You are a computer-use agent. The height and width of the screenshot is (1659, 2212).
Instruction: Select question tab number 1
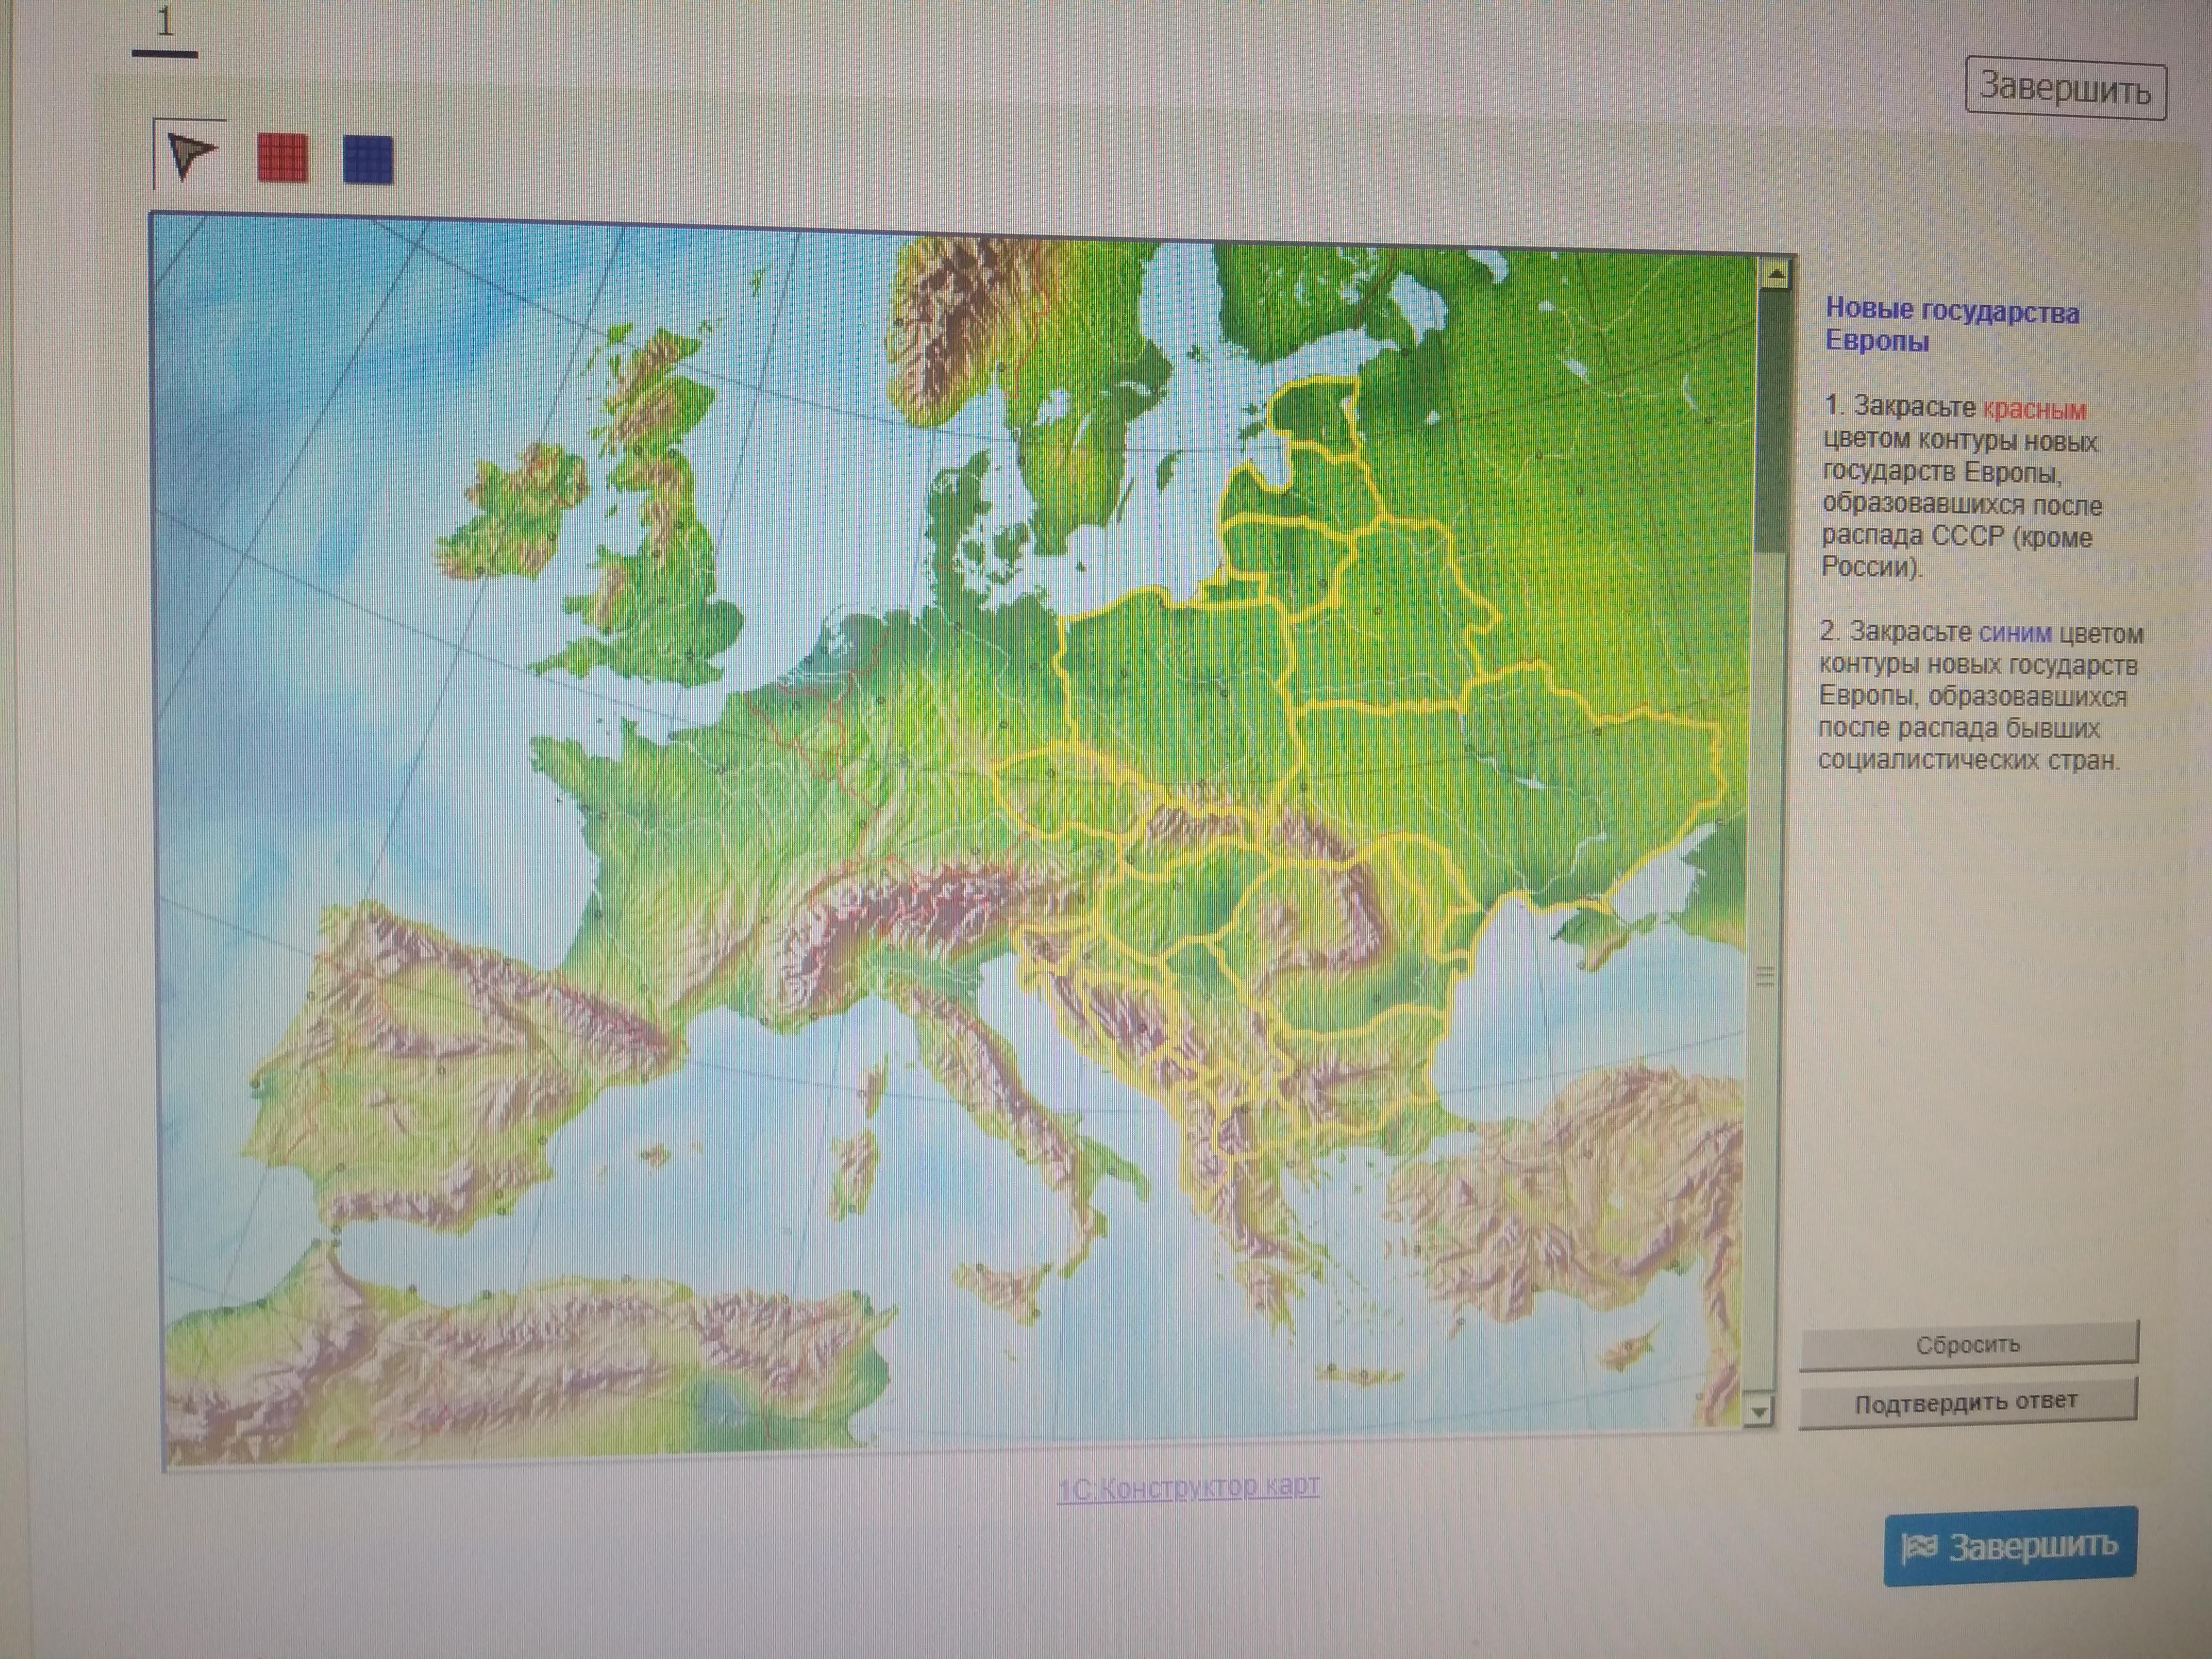click(165, 24)
